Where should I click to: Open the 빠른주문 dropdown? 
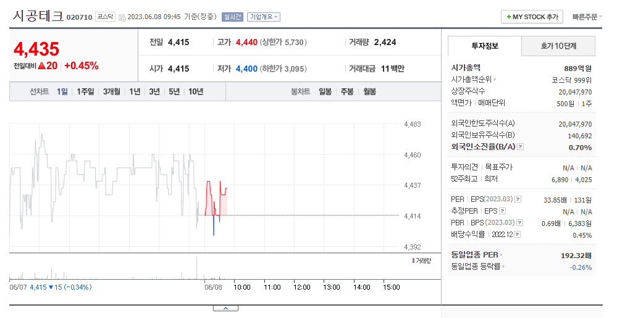point(587,17)
